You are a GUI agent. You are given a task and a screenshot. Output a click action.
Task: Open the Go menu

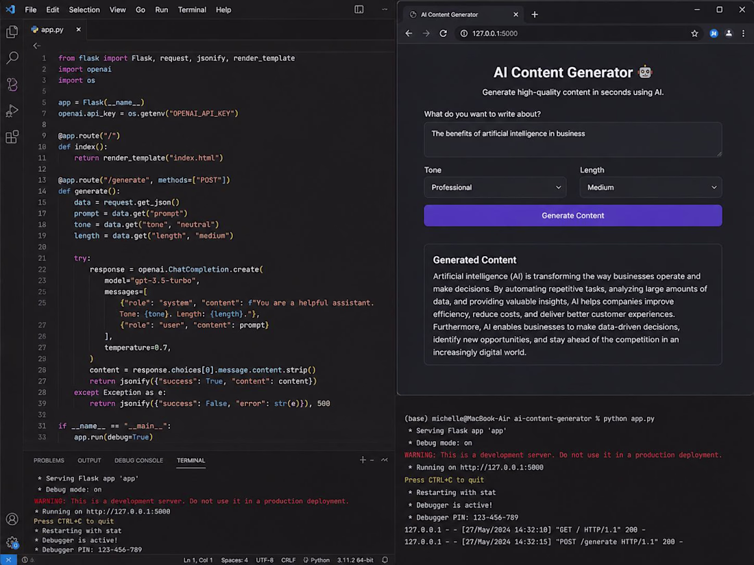[x=140, y=10]
